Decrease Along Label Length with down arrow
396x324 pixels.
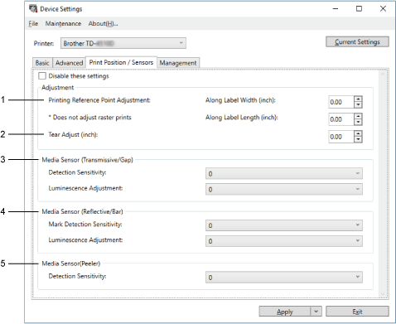358,123
